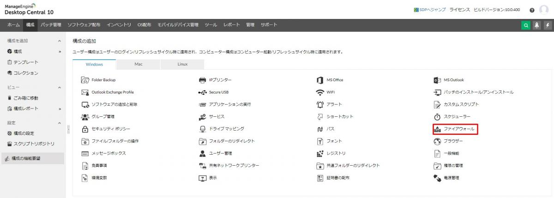
Task: Open the アプリケーションの実行 configuration
Action: 224,104
